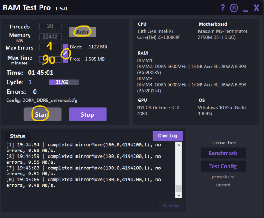Run the Benchmark
The width and height of the screenshot is (264, 218).
coord(223,153)
